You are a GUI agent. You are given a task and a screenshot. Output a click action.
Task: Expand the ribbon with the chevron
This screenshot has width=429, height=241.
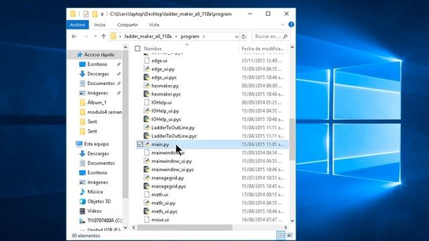(282, 25)
